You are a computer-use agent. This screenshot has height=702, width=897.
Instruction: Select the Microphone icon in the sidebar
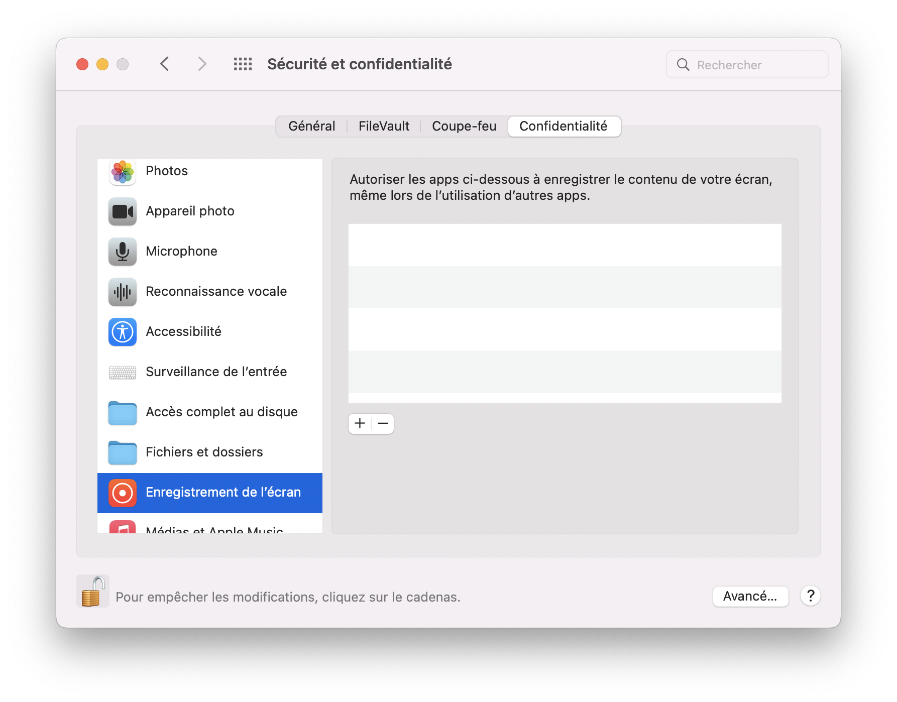tap(122, 252)
